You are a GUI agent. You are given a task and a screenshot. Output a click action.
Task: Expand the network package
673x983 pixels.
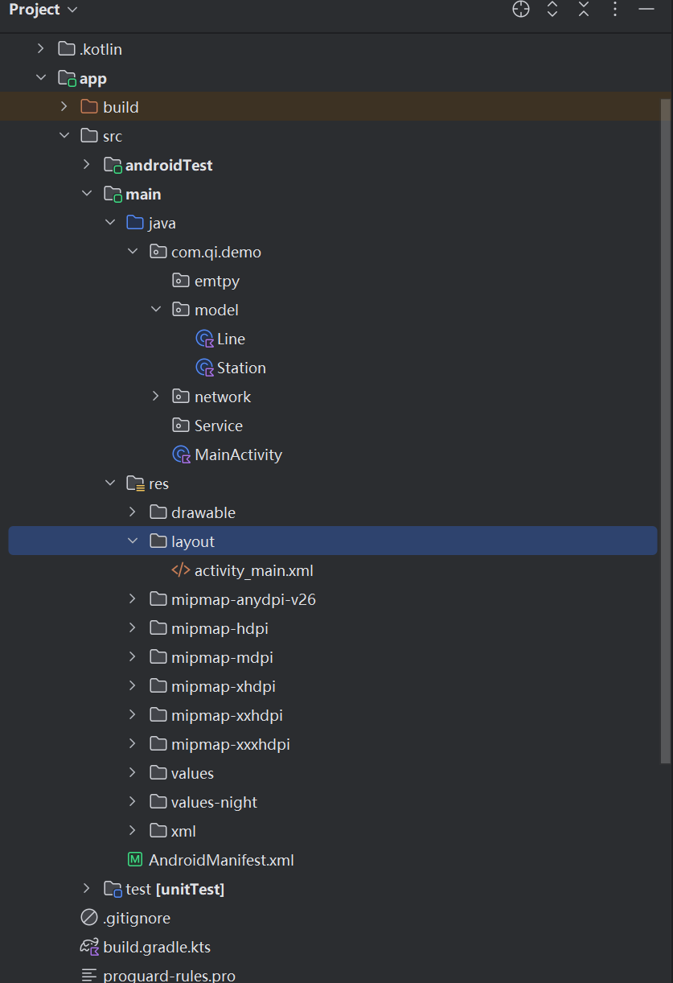pyautogui.click(x=156, y=397)
